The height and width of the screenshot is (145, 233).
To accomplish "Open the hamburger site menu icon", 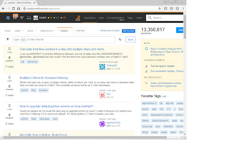I will pyautogui.click(x=8, y=18).
